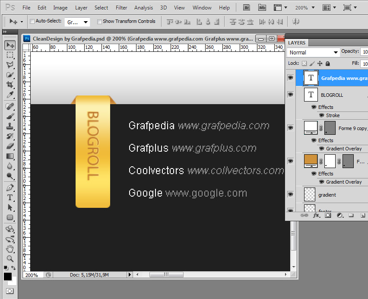Select the Pen tool
This screenshot has width=368, height=299.
(x=10, y=188)
